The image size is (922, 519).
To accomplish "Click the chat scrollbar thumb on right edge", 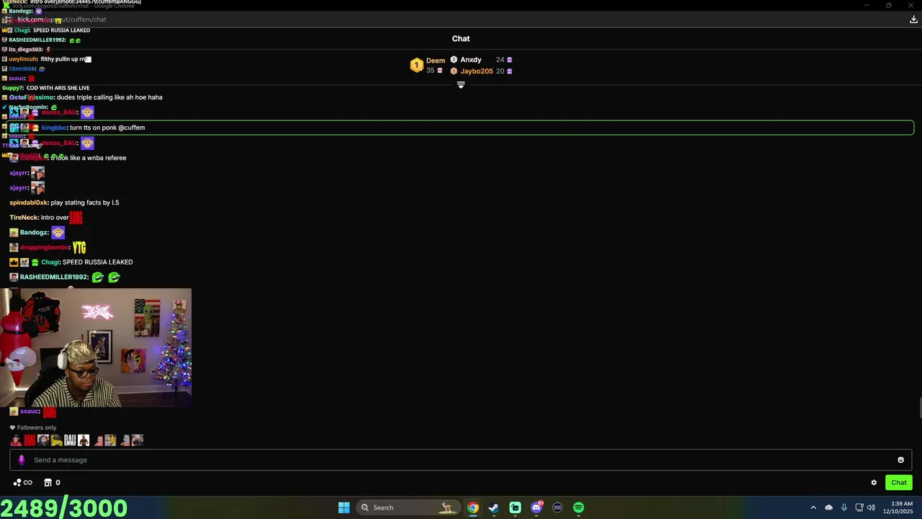I will coord(920,407).
